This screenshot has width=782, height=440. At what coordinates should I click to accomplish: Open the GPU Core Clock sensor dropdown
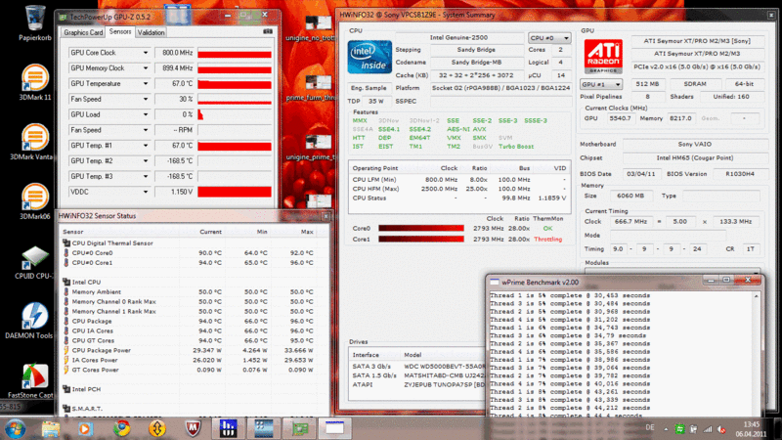[146, 53]
